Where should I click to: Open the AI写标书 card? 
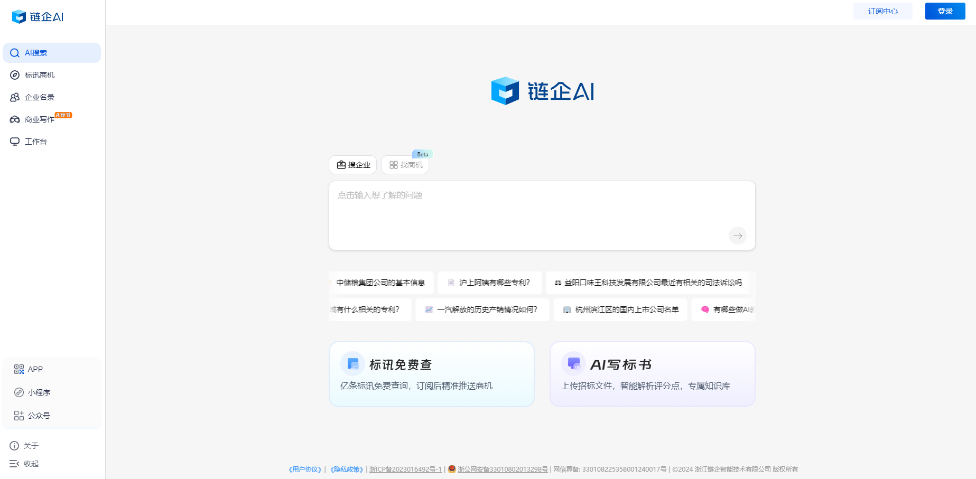click(x=653, y=374)
